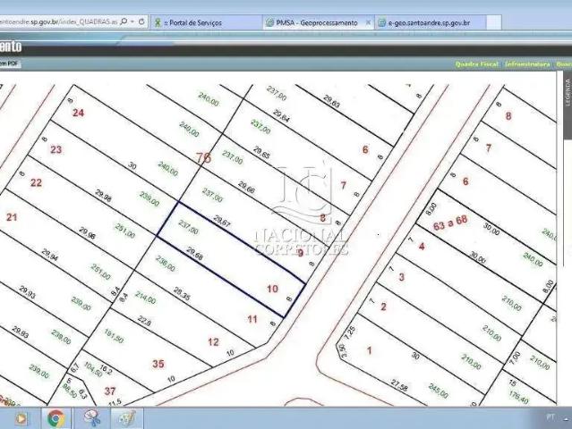Click the em PDF export button
Image resolution: width=572 pixels, height=429 pixels.
[x=9, y=63]
